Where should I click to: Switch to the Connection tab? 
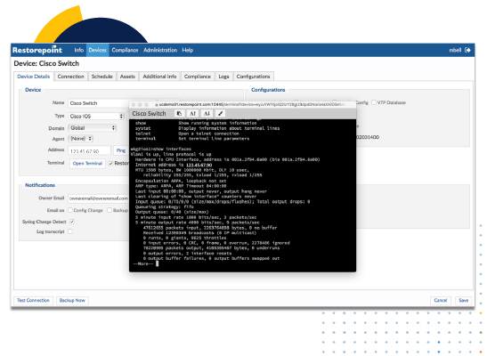(x=71, y=77)
